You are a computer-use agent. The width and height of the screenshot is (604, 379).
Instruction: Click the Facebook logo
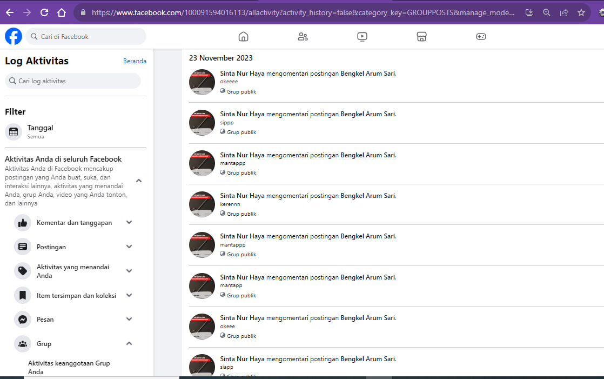tap(14, 37)
